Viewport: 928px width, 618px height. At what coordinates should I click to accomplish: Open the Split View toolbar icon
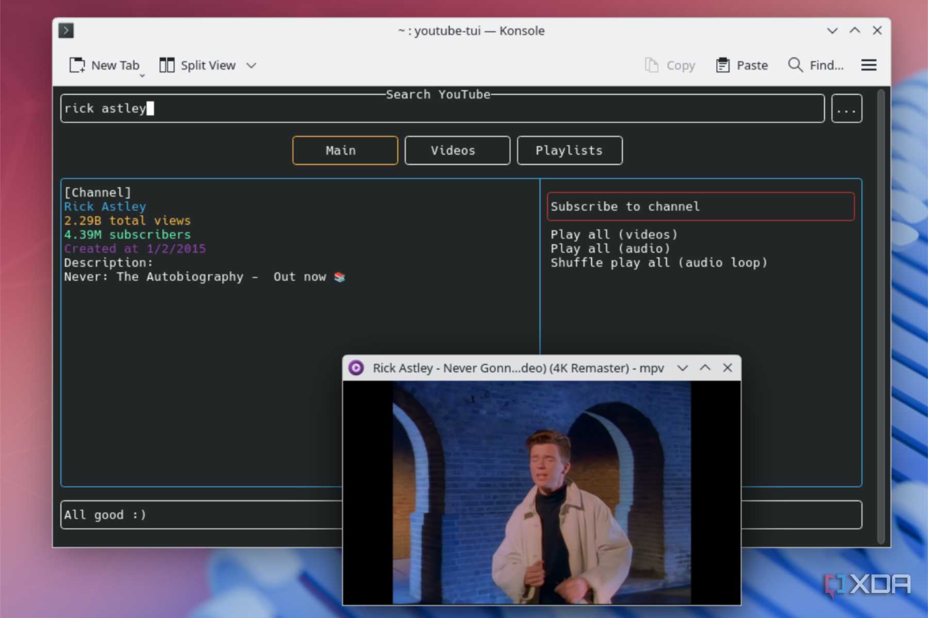(x=167, y=65)
